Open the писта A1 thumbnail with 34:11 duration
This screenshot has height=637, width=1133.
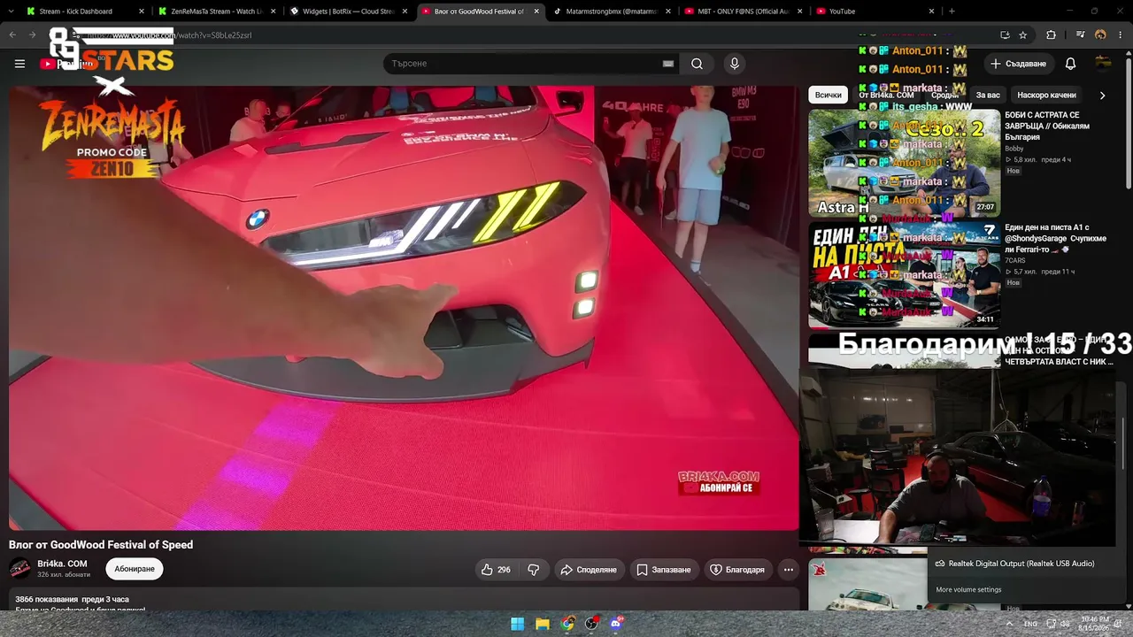pos(904,275)
